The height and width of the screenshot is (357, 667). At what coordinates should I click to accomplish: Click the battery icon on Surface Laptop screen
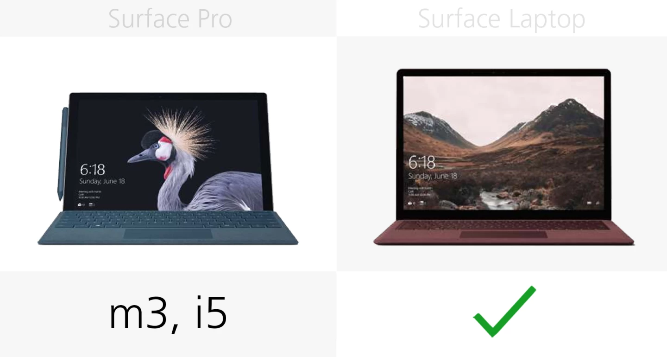coord(589,203)
